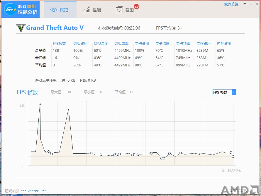Click the picture icon for 截图
Viewport: 261px width, 196px height.
pos(119,10)
